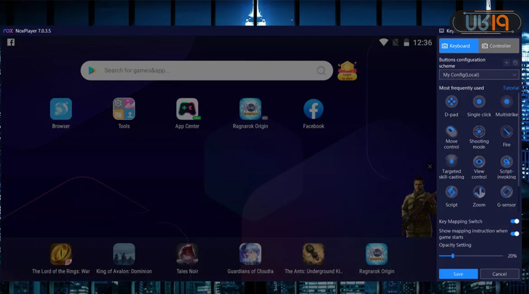Select the Targeted skill-casting control
Image resolution: width=529 pixels, height=294 pixels.
point(451,162)
